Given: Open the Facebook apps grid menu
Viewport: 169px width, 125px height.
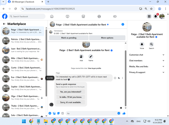Looking at the screenshot, I should pos(149,17).
